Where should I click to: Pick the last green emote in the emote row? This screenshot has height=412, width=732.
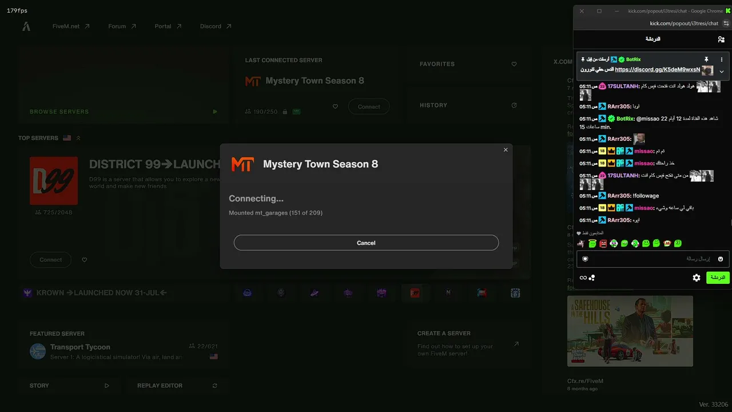678,244
